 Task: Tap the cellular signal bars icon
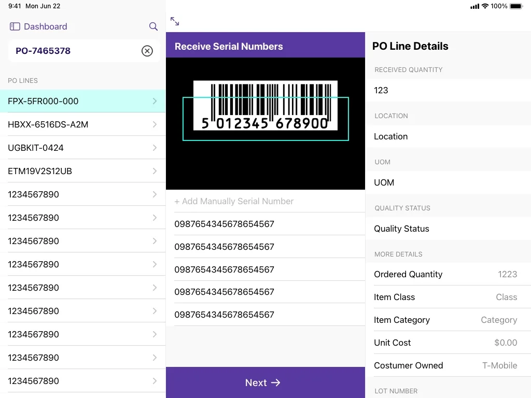[475, 6]
